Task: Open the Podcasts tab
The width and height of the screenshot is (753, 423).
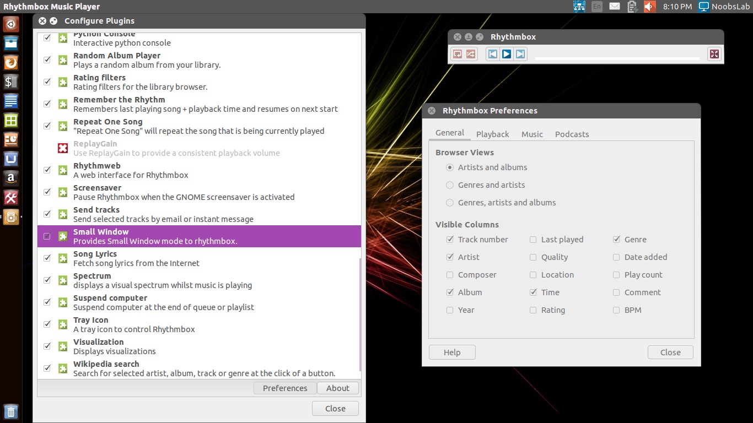Action: 572,134
